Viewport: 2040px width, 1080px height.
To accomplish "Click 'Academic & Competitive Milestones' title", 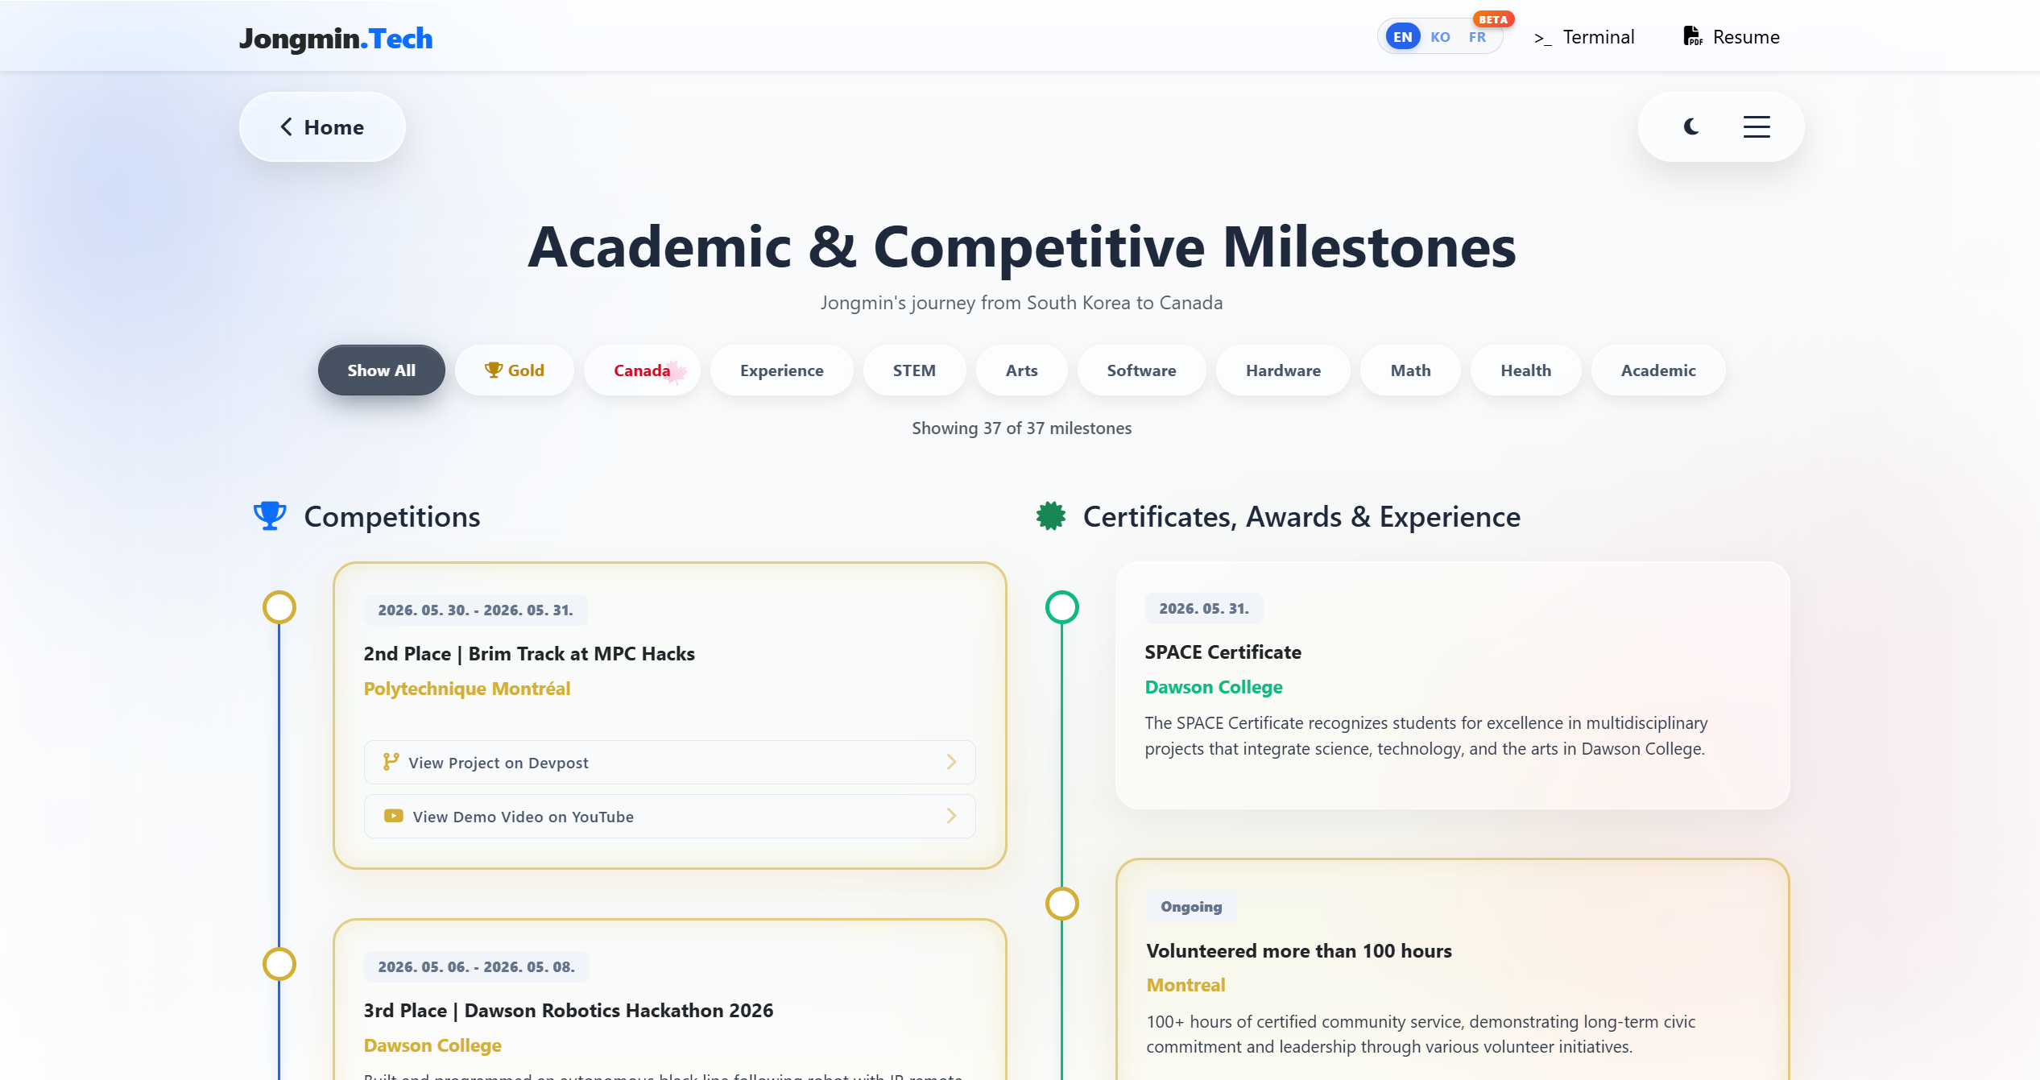I will coord(1021,246).
